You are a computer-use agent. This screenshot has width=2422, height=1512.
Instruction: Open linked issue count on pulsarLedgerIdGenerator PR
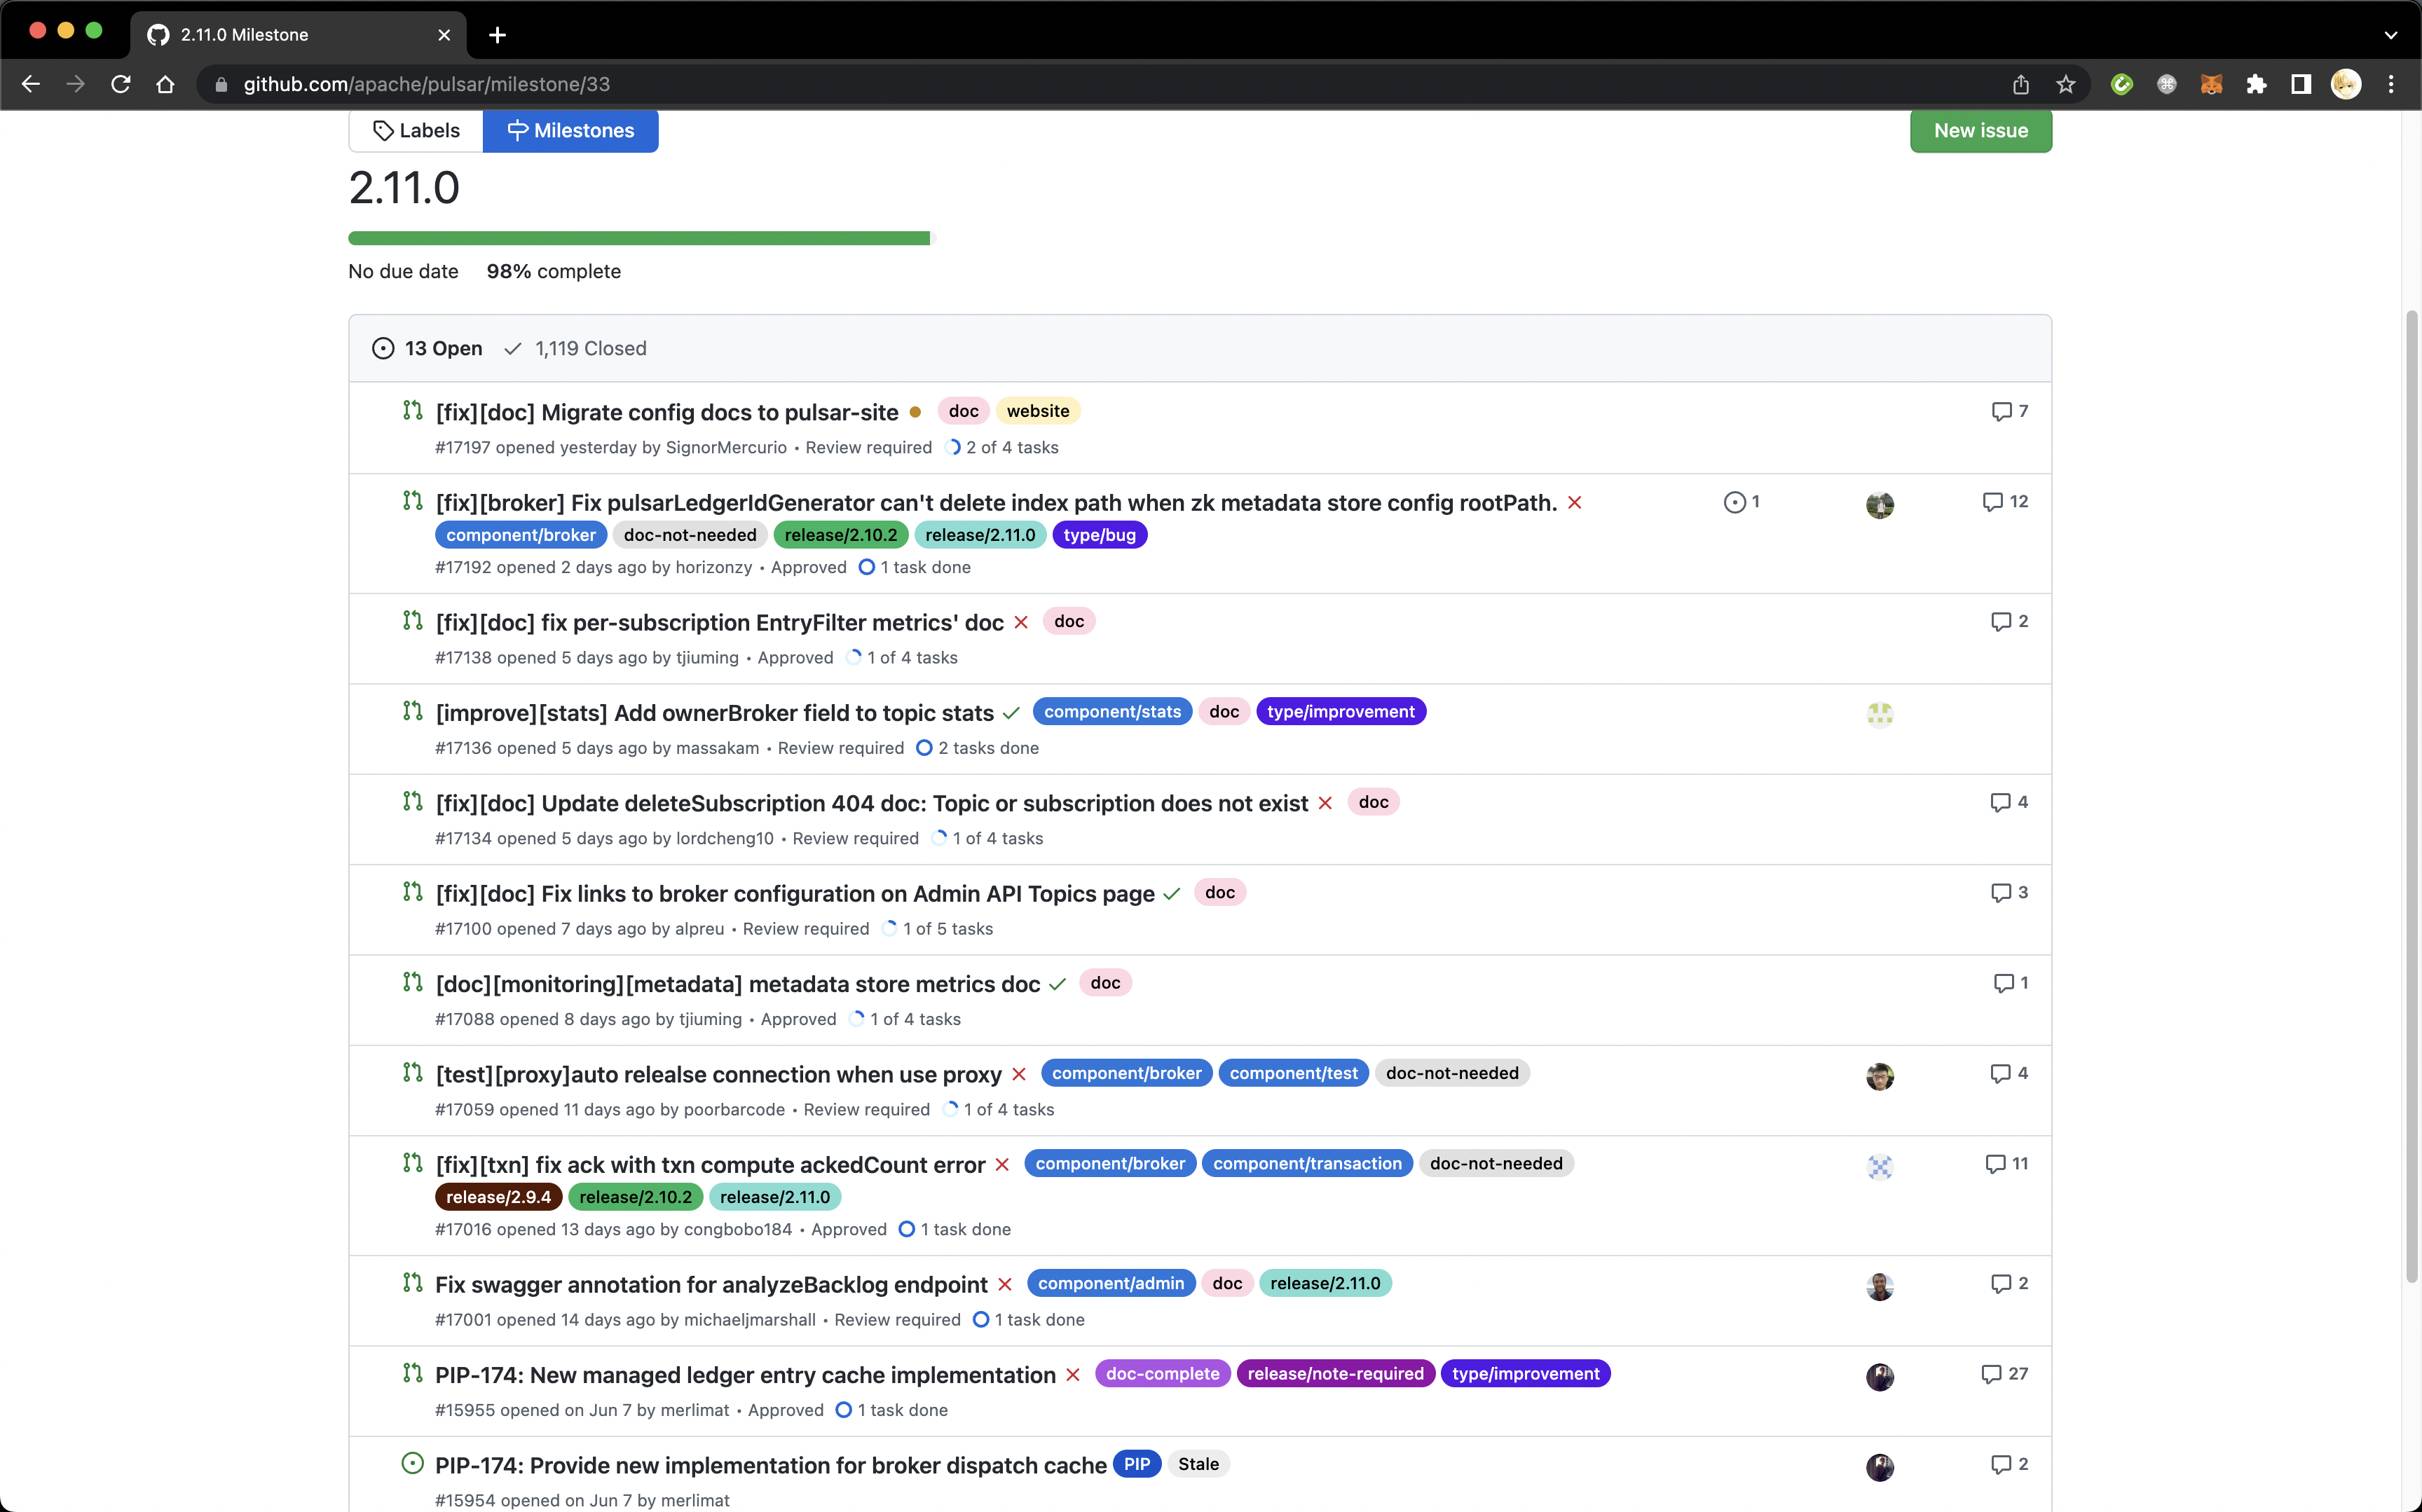[1742, 502]
